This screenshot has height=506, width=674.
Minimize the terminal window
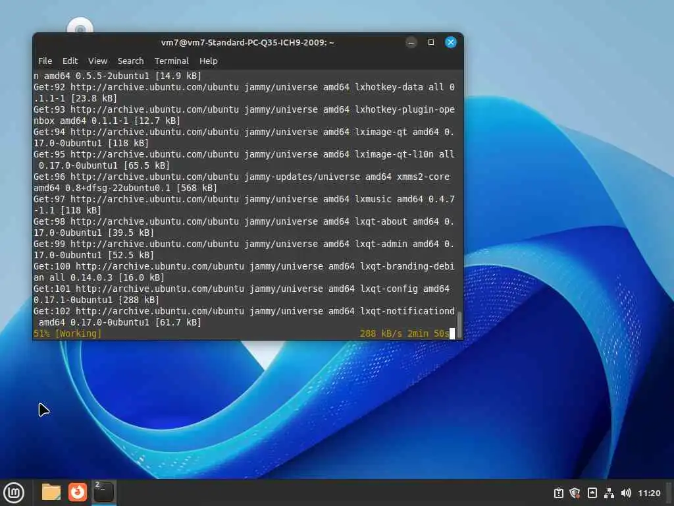click(x=411, y=42)
